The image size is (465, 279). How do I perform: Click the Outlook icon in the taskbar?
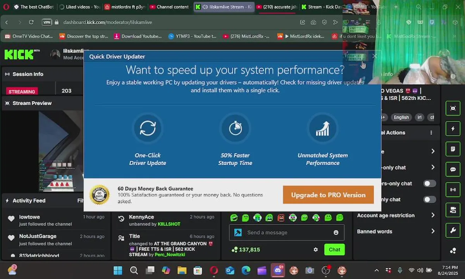(230, 270)
